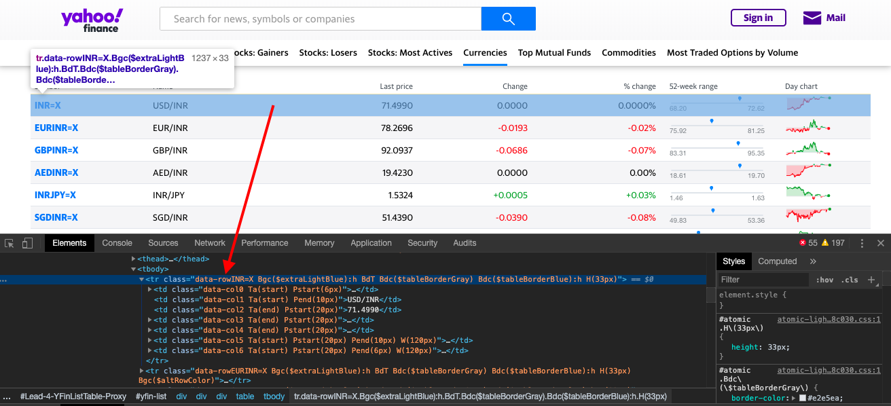Add a new style rule with the plus icon

tap(871, 279)
